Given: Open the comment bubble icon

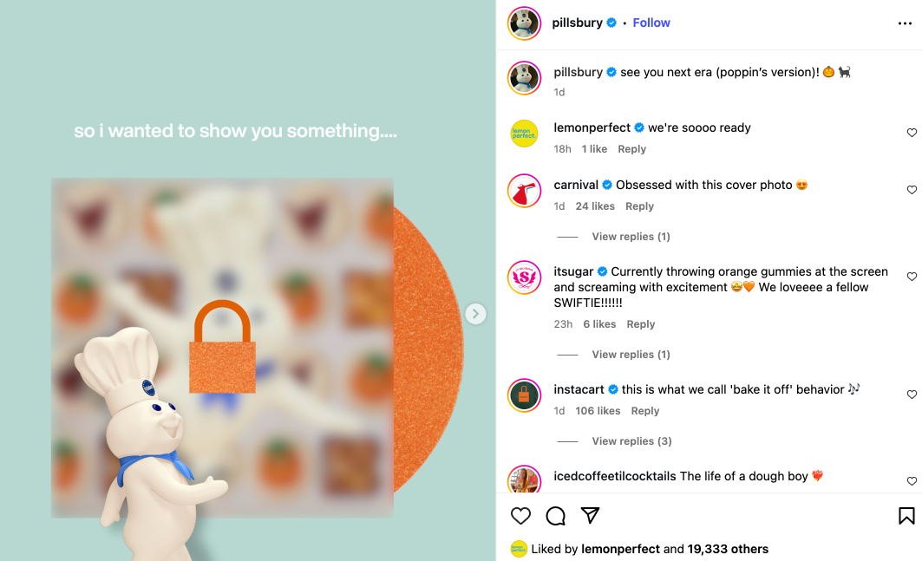Looking at the screenshot, I should click(x=555, y=516).
